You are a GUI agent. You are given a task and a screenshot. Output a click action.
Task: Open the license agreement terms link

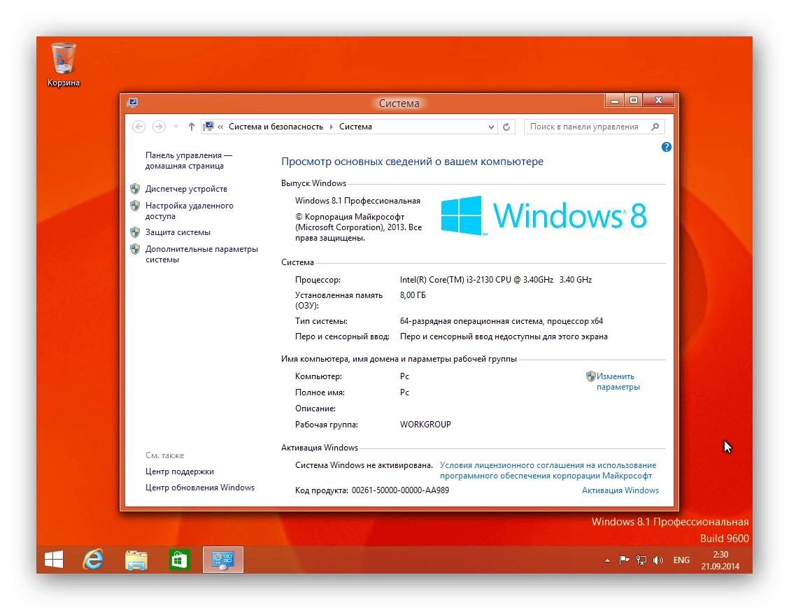coord(548,471)
